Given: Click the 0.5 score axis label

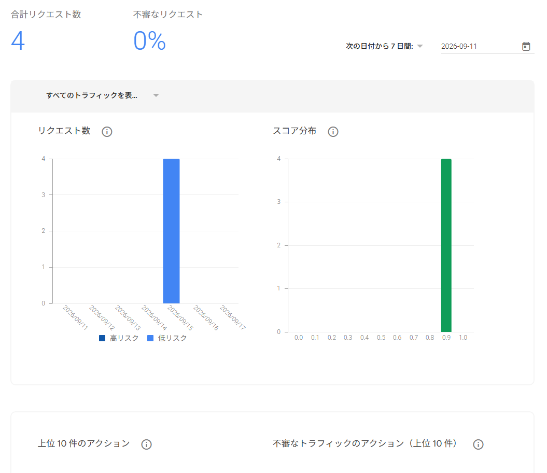Looking at the screenshot, I should 381,338.
